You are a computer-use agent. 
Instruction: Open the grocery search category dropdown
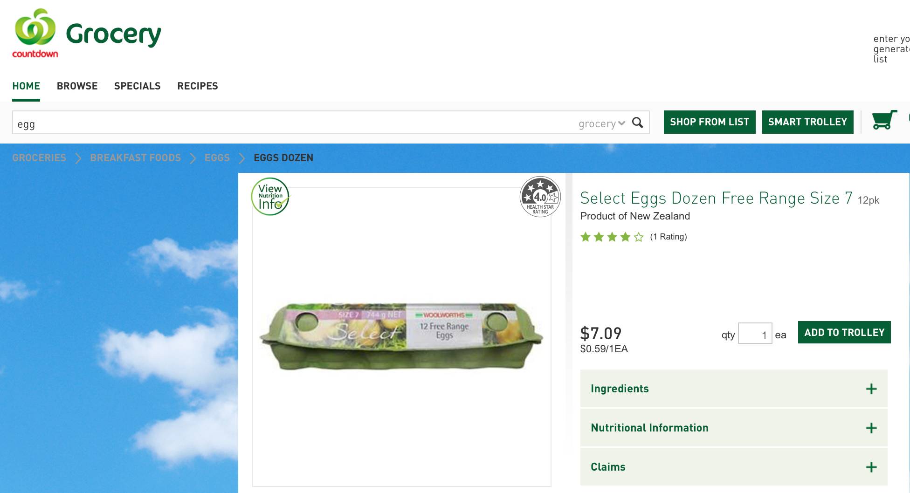(x=601, y=123)
